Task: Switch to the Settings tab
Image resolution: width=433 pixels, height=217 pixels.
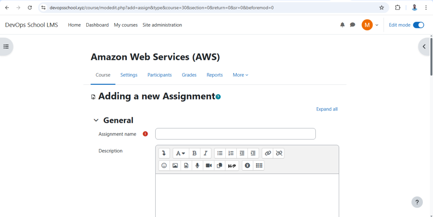Action: click(129, 75)
